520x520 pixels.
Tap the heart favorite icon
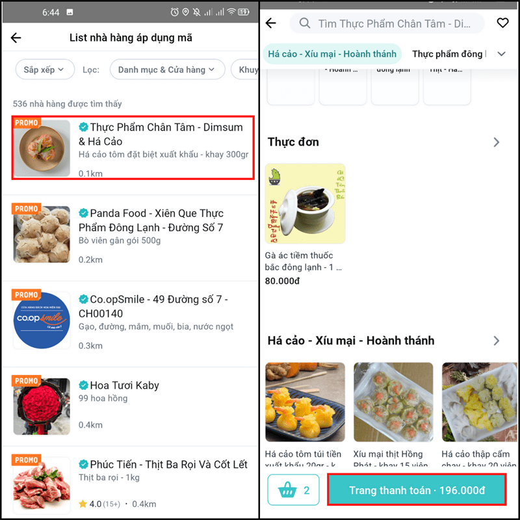[x=502, y=23]
